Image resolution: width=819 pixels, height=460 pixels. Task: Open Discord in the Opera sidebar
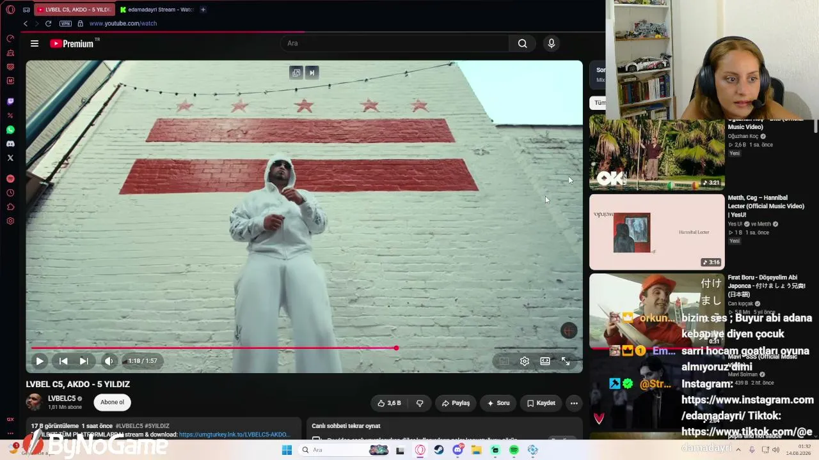(10, 144)
